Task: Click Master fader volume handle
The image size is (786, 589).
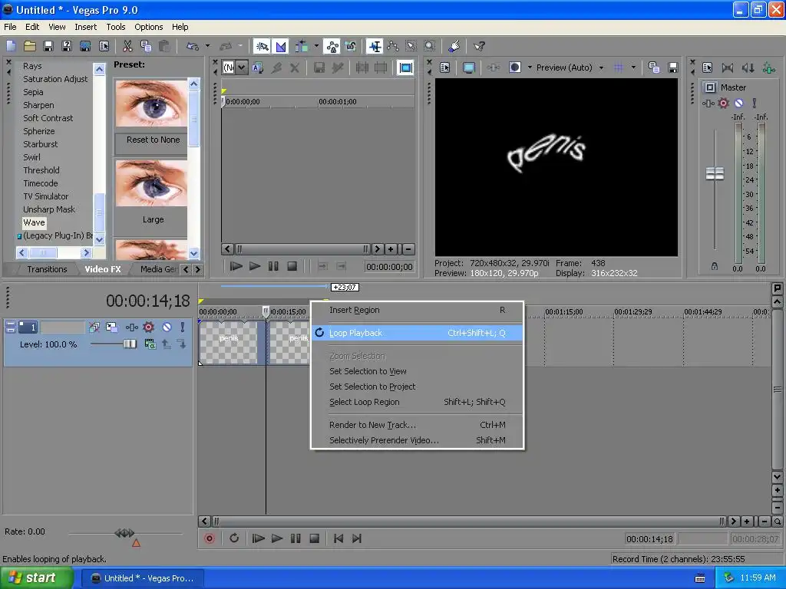Action: click(715, 174)
